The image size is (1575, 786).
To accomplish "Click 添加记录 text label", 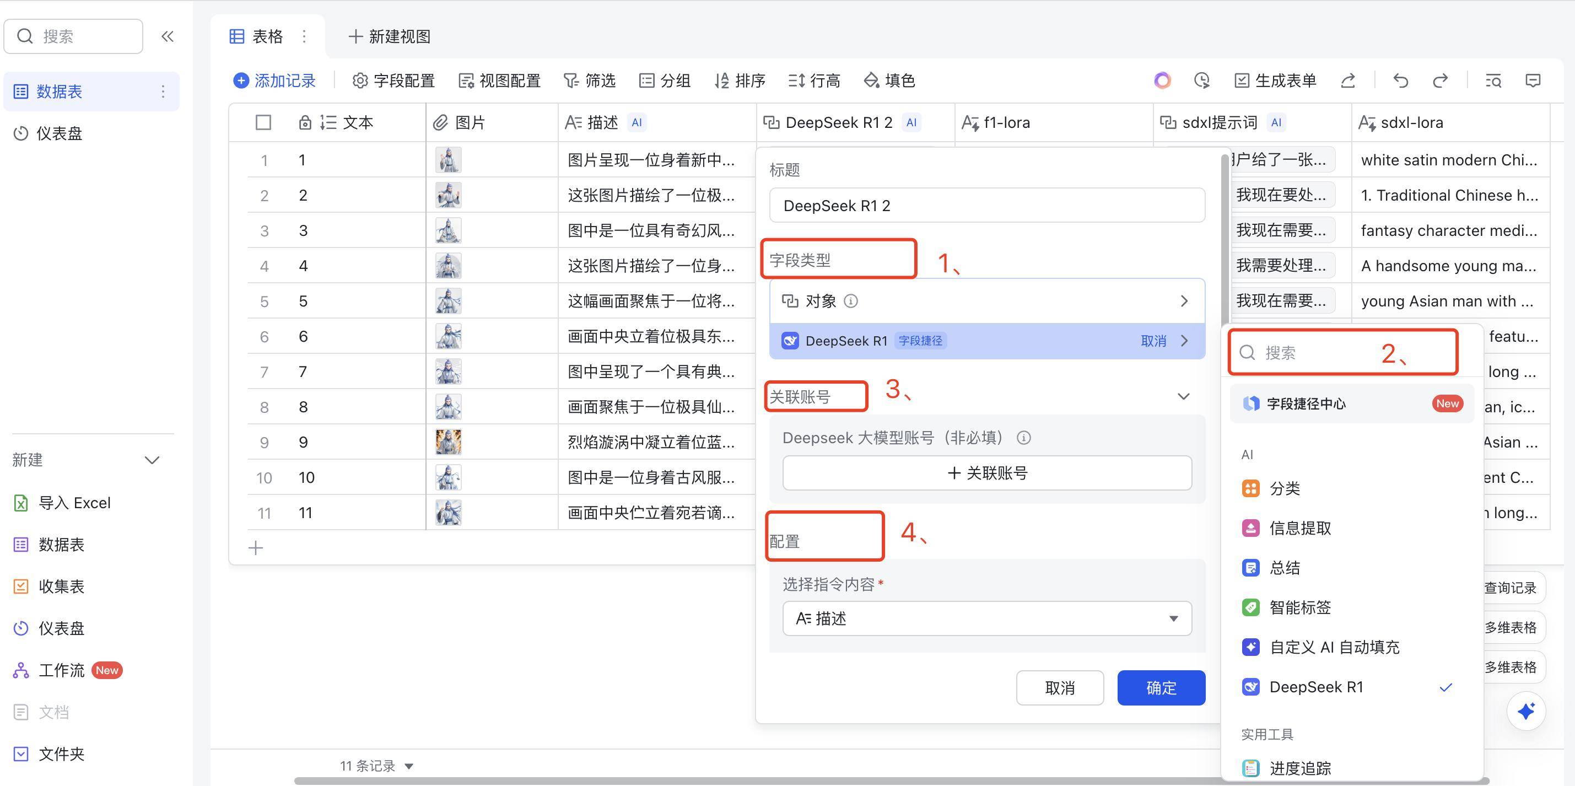I will click(285, 80).
